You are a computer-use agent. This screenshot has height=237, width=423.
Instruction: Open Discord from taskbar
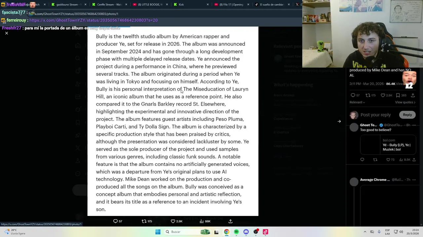pyautogui.click(x=246, y=232)
